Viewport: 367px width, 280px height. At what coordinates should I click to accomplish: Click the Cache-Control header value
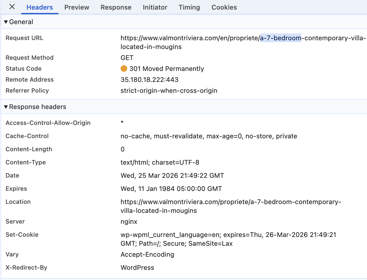[209, 136]
